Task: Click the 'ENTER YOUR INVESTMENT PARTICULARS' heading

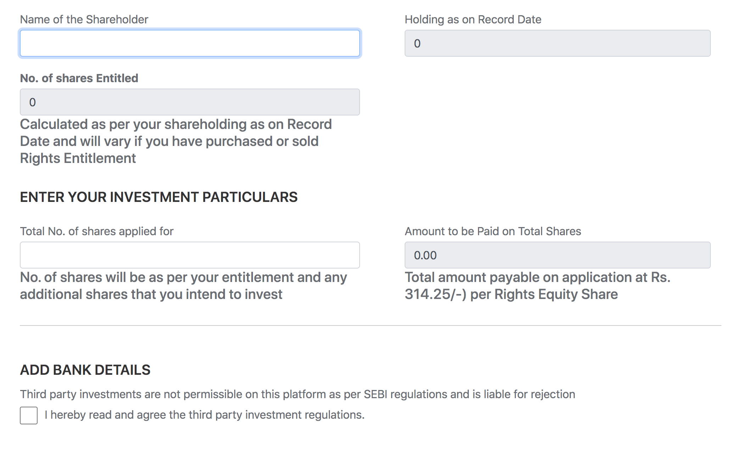Action: (159, 197)
